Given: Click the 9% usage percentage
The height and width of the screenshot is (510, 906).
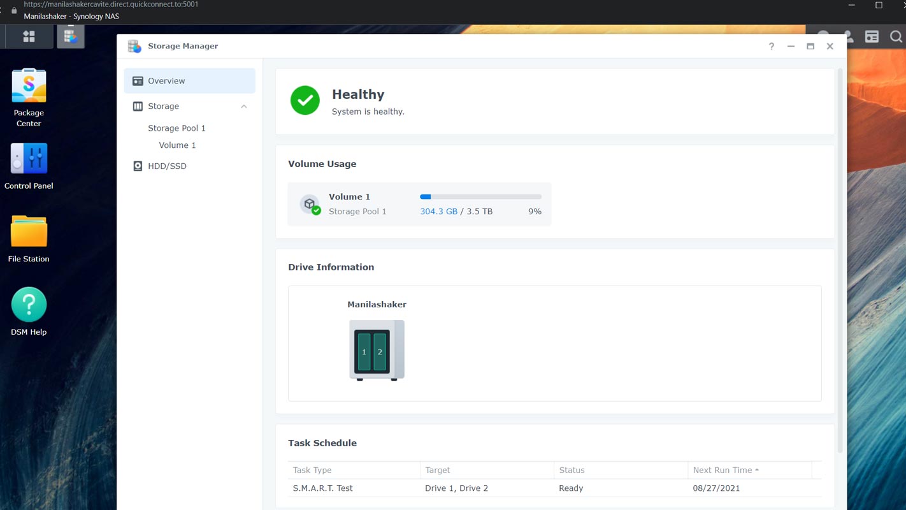Looking at the screenshot, I should tap(535, 212).
